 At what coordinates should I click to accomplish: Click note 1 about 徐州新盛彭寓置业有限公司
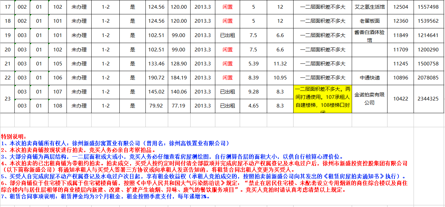tap(116, 143)
